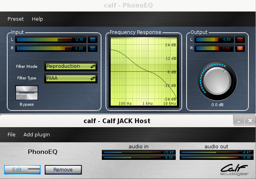Click the 100 Hz graph axis label
Screen dimensions: 256x179
click(x=125, y=104)
